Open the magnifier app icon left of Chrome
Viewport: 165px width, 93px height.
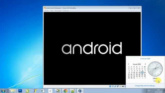click(58, 91)
